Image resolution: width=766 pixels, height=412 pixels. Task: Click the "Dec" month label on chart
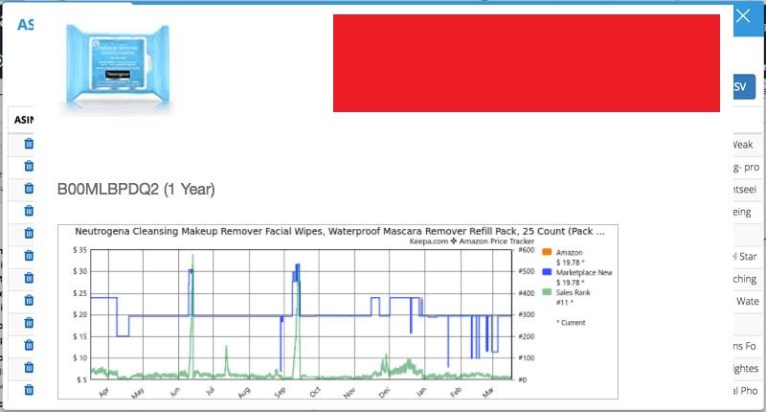point(385,392)
